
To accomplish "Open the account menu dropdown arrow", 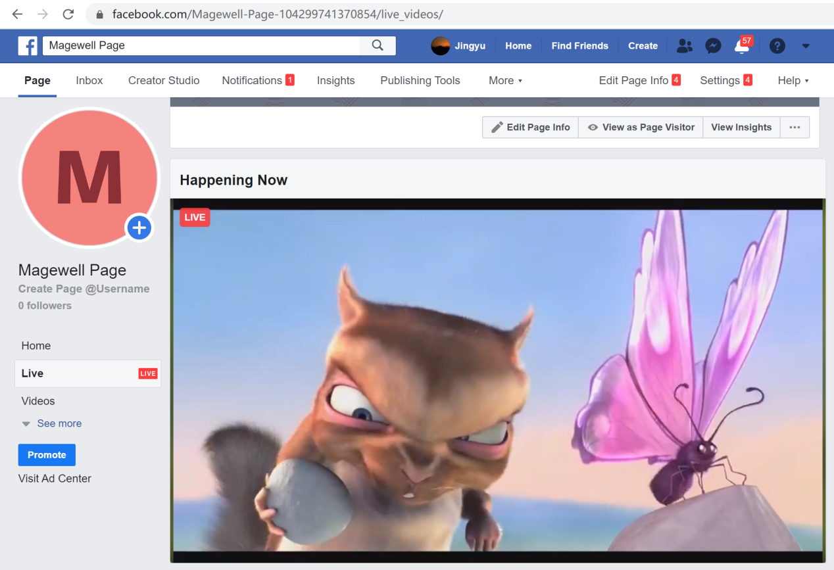I will click(806, 46).
